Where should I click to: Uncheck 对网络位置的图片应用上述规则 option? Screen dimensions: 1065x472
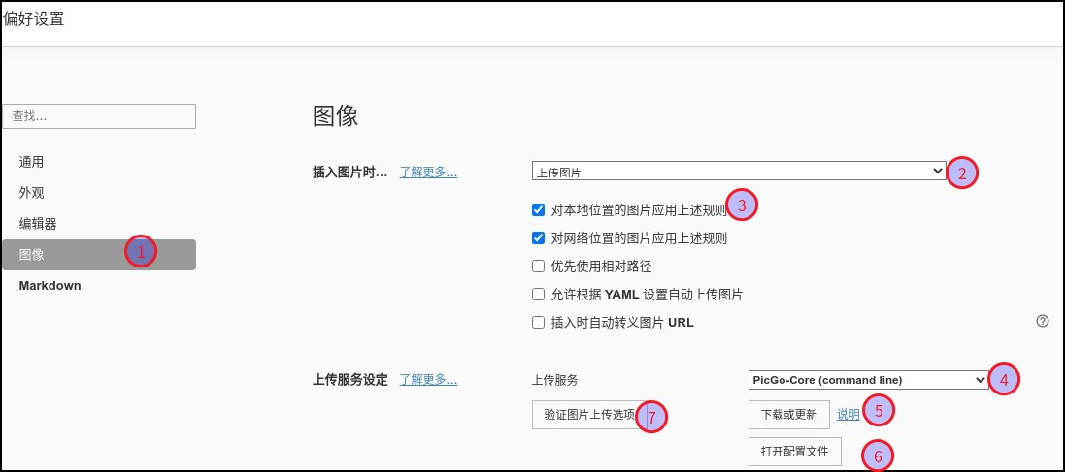[x=539, y=237]
